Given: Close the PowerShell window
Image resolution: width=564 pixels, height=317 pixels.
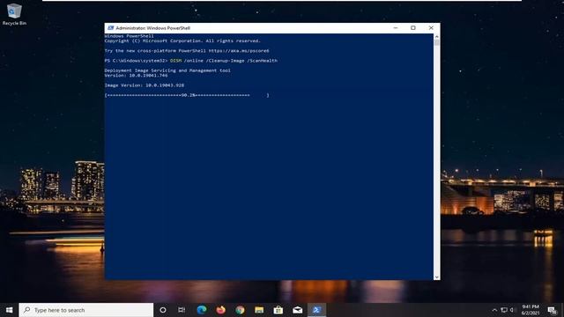Looking at the screenshot, I should 431,28.
